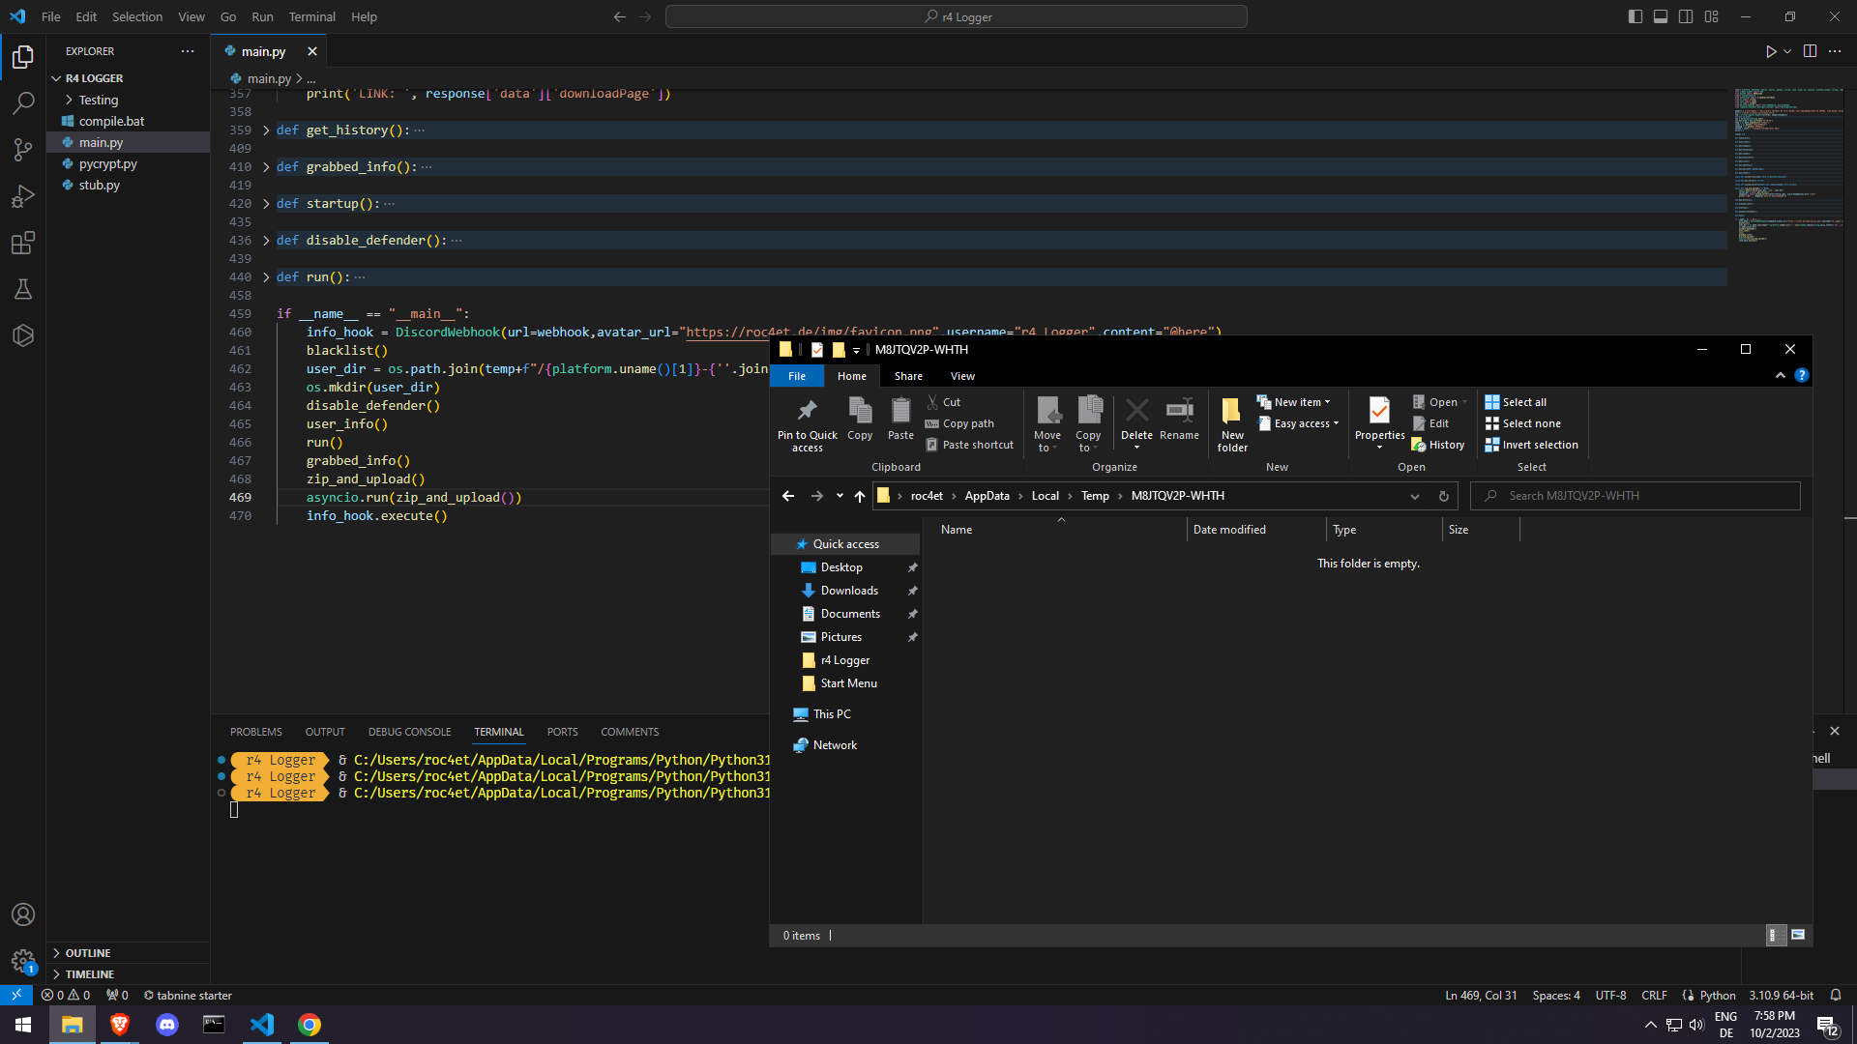
Task: Click Select all in ribbon
Action: tap(1516, 402)
